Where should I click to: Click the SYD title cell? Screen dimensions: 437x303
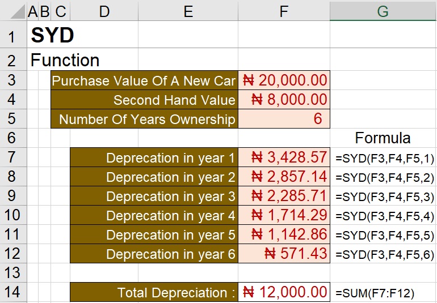53,36
